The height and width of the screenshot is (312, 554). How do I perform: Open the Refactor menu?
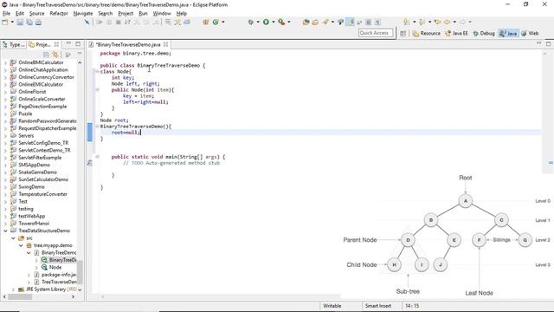click(x=59, y=14)
